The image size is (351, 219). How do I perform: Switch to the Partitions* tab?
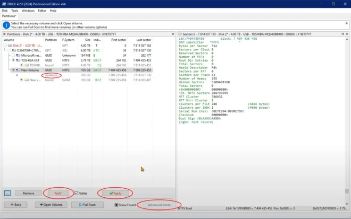(9, 16)
